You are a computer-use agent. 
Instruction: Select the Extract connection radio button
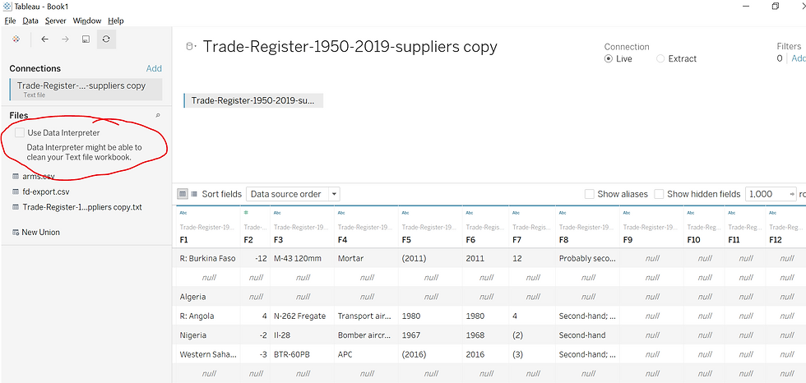pyautogui.click(x=660, y=59)
